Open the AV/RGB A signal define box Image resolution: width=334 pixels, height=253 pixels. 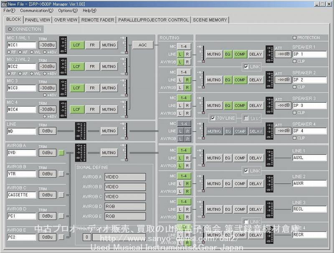coord(125,177)
